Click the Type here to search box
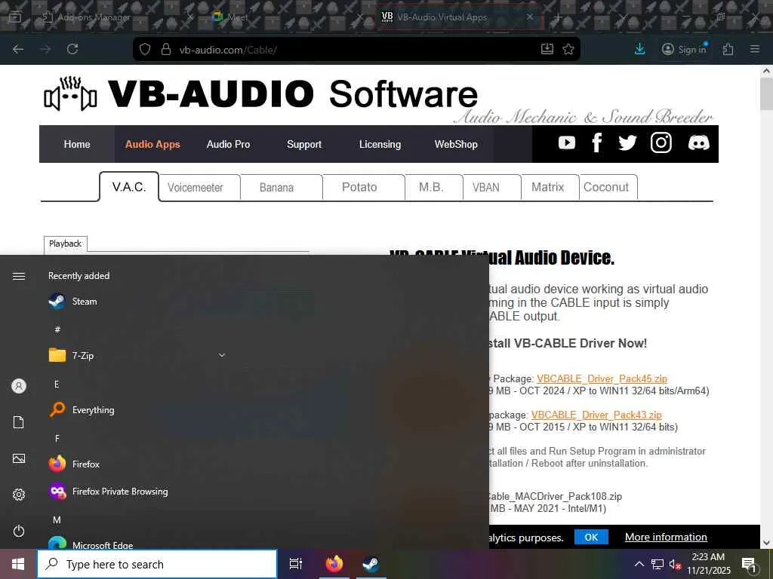773x579 pixels. coord(157,564)
